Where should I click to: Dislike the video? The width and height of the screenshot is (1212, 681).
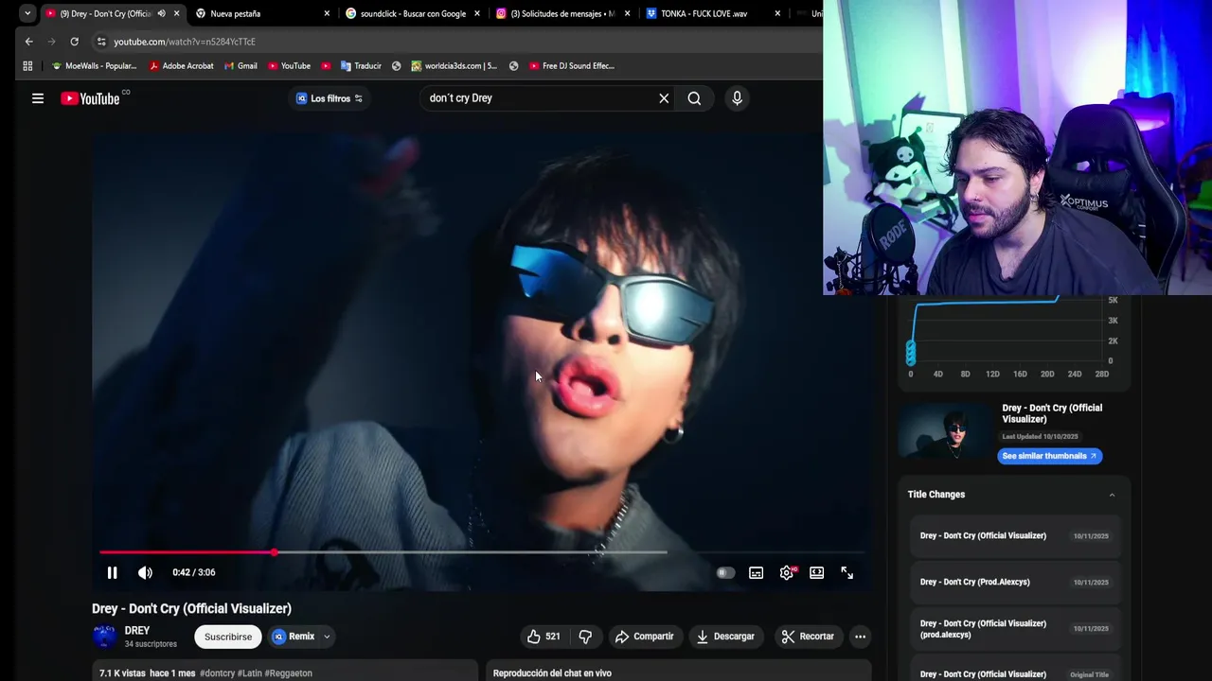[x=585, y=637]
